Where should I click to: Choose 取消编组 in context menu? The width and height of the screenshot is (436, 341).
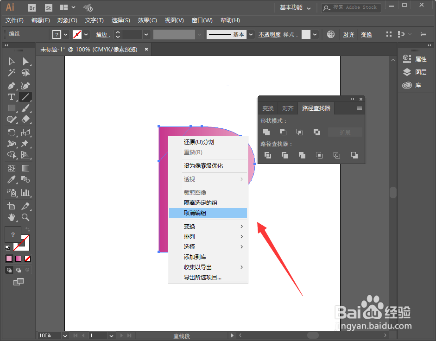click(208, 213)
